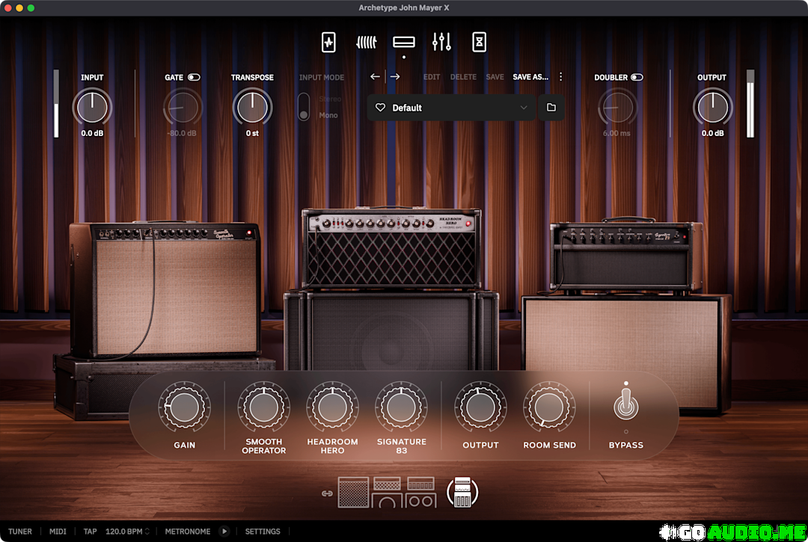
Task: Switch to the cabinet waveform section icon
Action: [x=366, y=43]
